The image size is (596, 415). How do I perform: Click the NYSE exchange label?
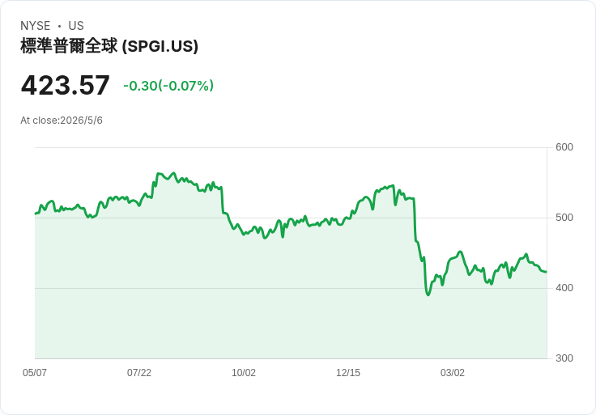pos(36,26)
